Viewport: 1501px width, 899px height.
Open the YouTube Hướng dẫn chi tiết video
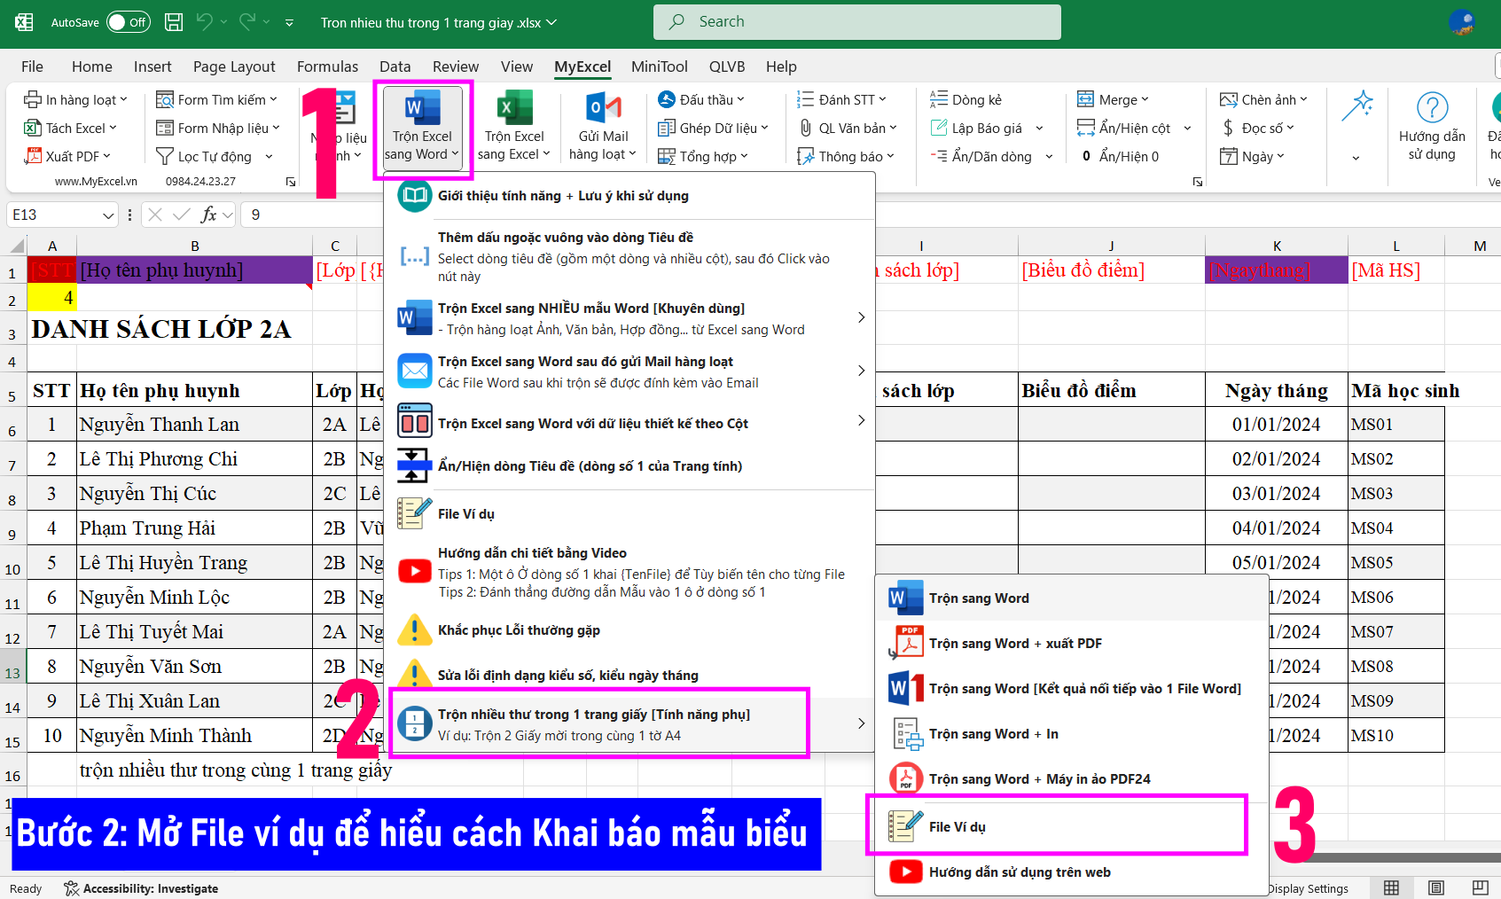coord(414,571)
